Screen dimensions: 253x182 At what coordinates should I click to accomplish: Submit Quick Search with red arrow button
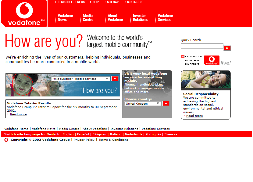(x=227, y=48)
